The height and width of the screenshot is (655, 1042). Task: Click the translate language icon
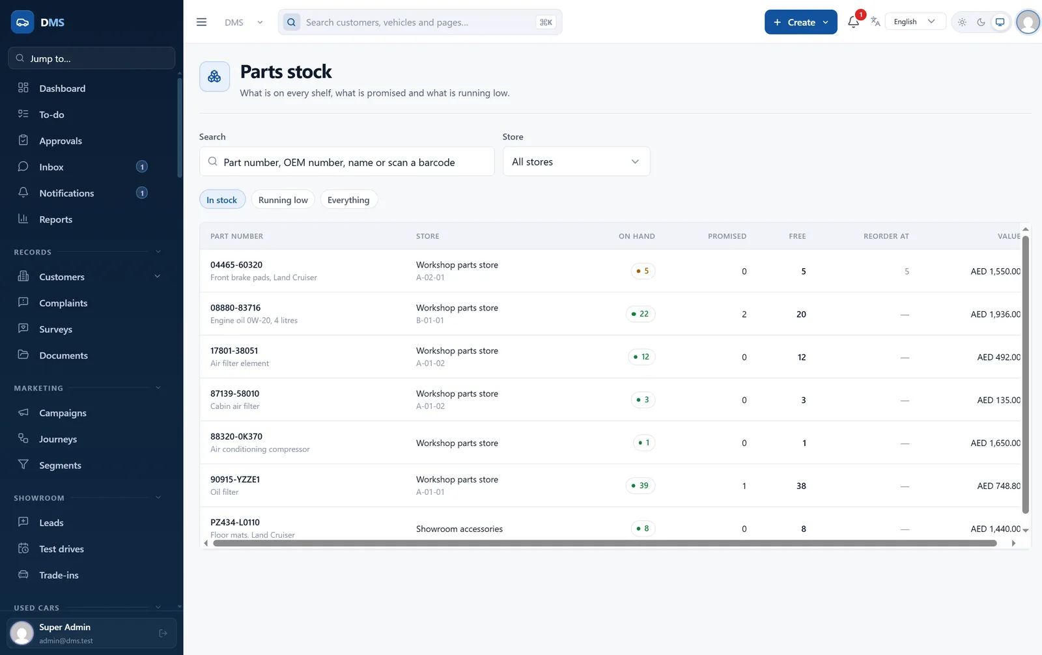875,22
